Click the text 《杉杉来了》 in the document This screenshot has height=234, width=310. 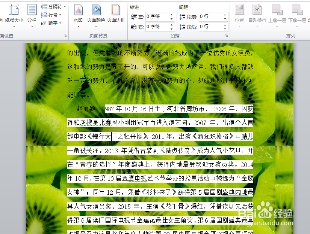pos(159,192)
